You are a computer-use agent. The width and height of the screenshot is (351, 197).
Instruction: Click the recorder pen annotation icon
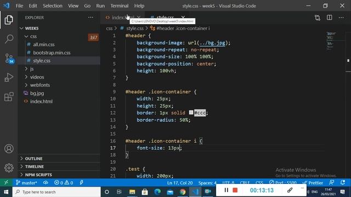pos(290,190)
